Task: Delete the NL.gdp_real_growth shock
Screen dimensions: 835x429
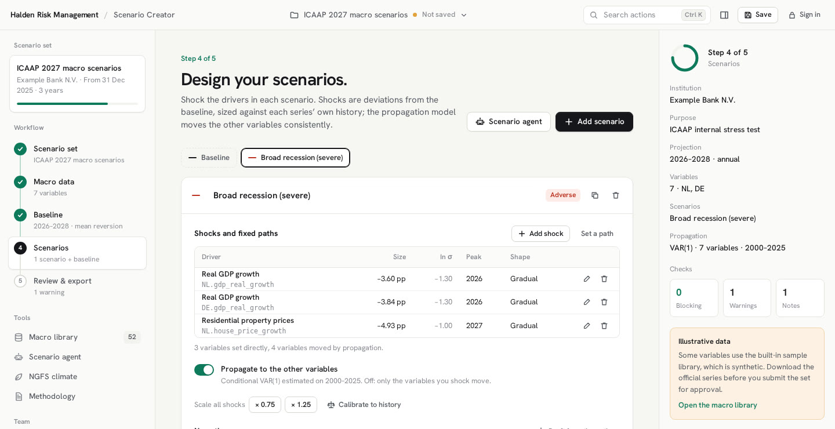Action: tap(604, 279)
